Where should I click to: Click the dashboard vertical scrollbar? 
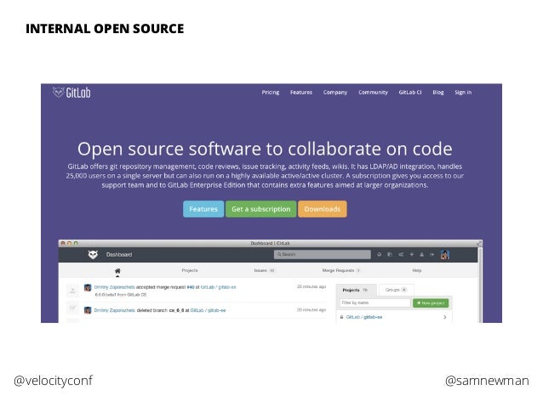coord(480,285)
